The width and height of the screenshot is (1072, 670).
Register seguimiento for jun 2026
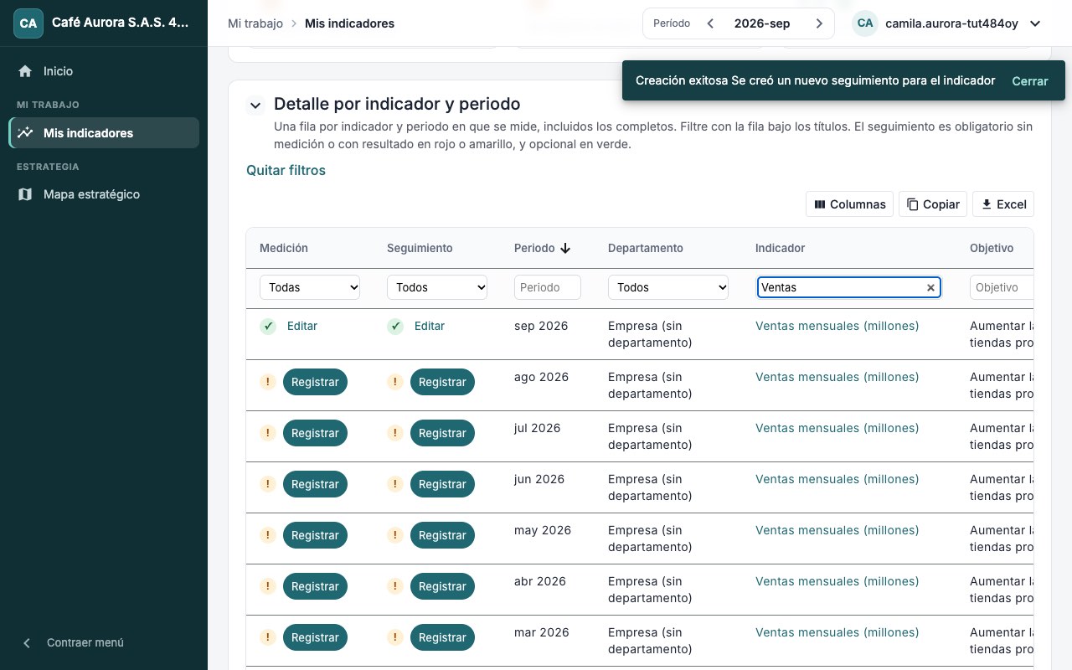442,484
